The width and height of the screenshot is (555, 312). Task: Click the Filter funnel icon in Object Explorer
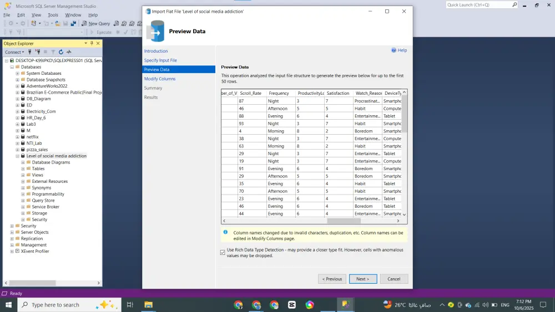click(x=53, y=52)
